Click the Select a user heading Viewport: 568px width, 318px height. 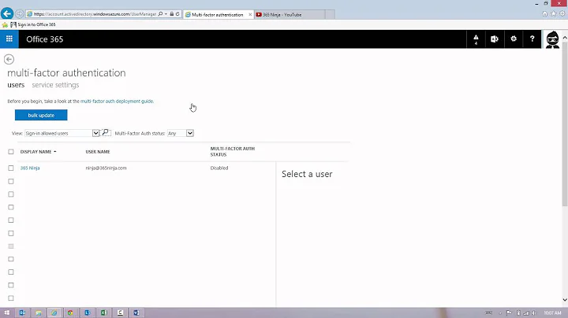(307, 174)
